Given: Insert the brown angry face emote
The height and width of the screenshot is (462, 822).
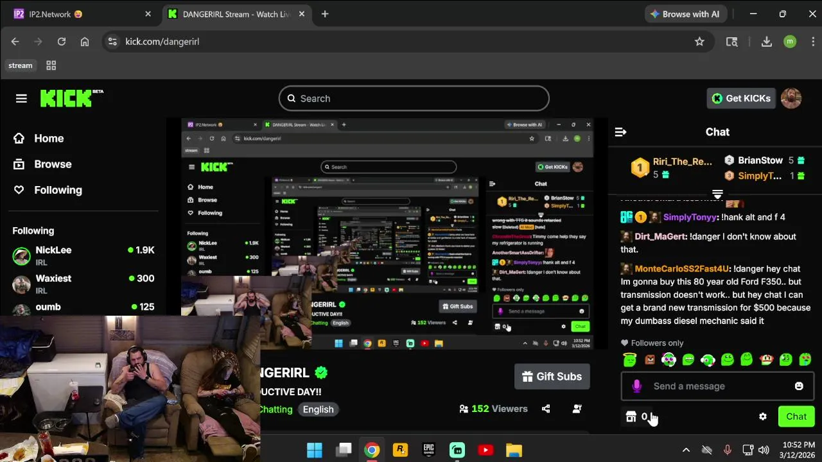Looking at the screenshot, I should (x=650, y=360).
